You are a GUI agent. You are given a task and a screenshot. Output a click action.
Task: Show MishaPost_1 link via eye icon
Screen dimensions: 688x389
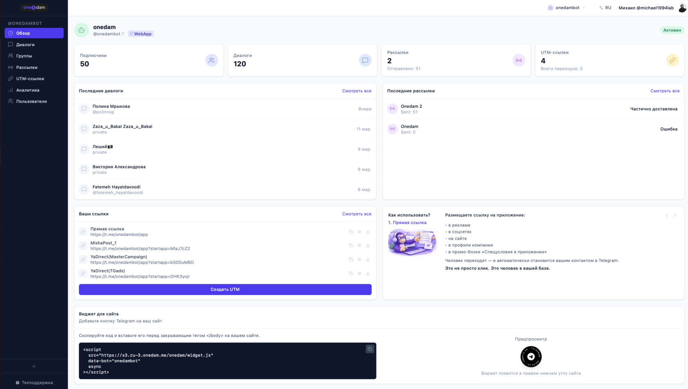tap(360, 246)
